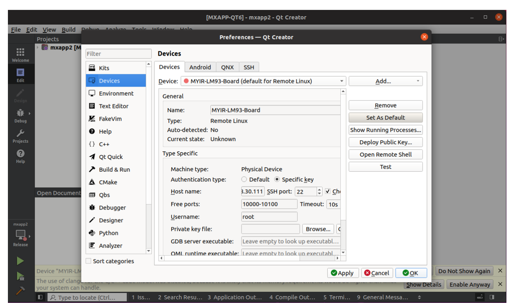Open the Edit menu
This screenshot has height=308, width=508.
[x=32, y=30]
